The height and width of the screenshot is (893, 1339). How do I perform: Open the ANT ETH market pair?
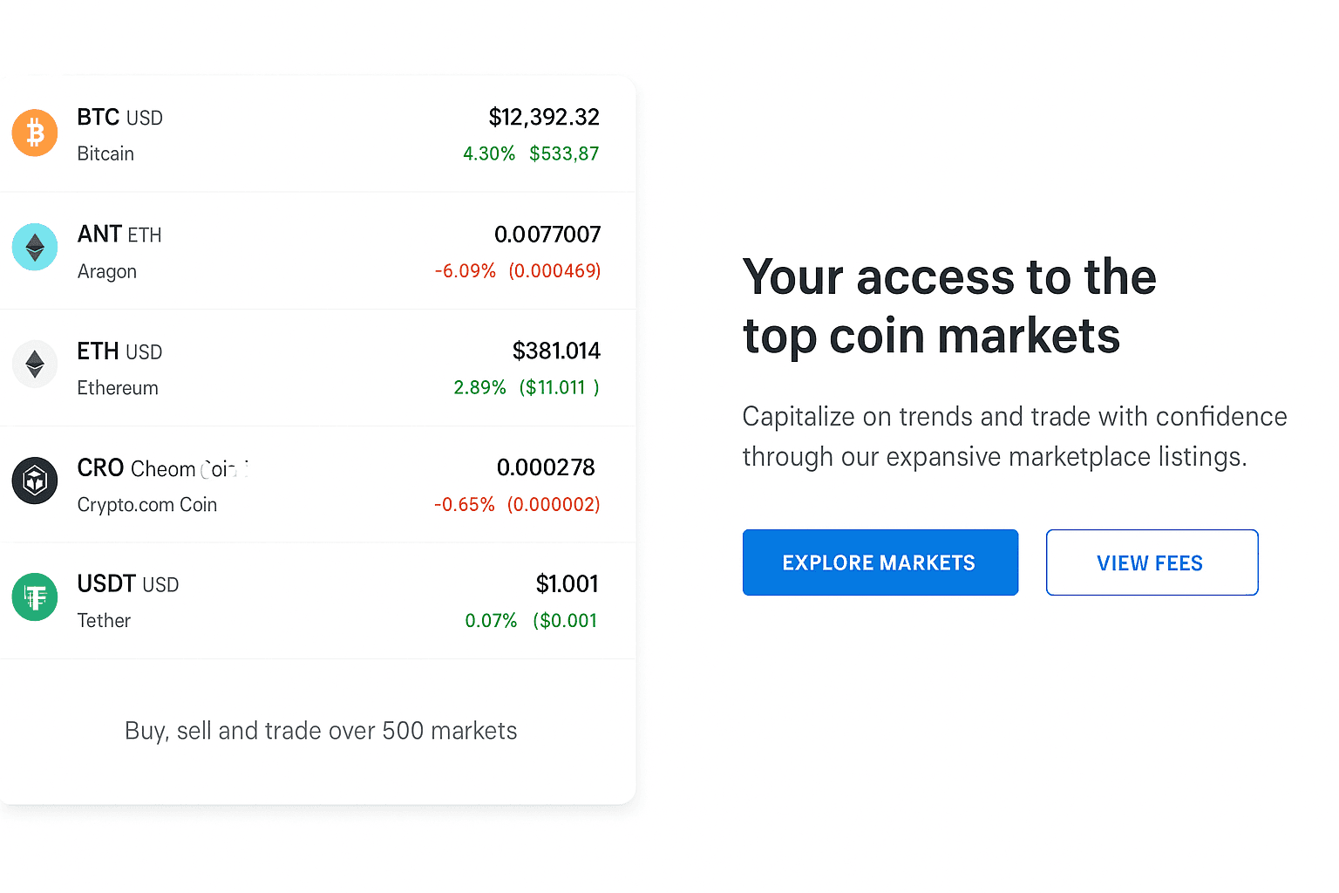pyautogui.click(x=119, y=235)
